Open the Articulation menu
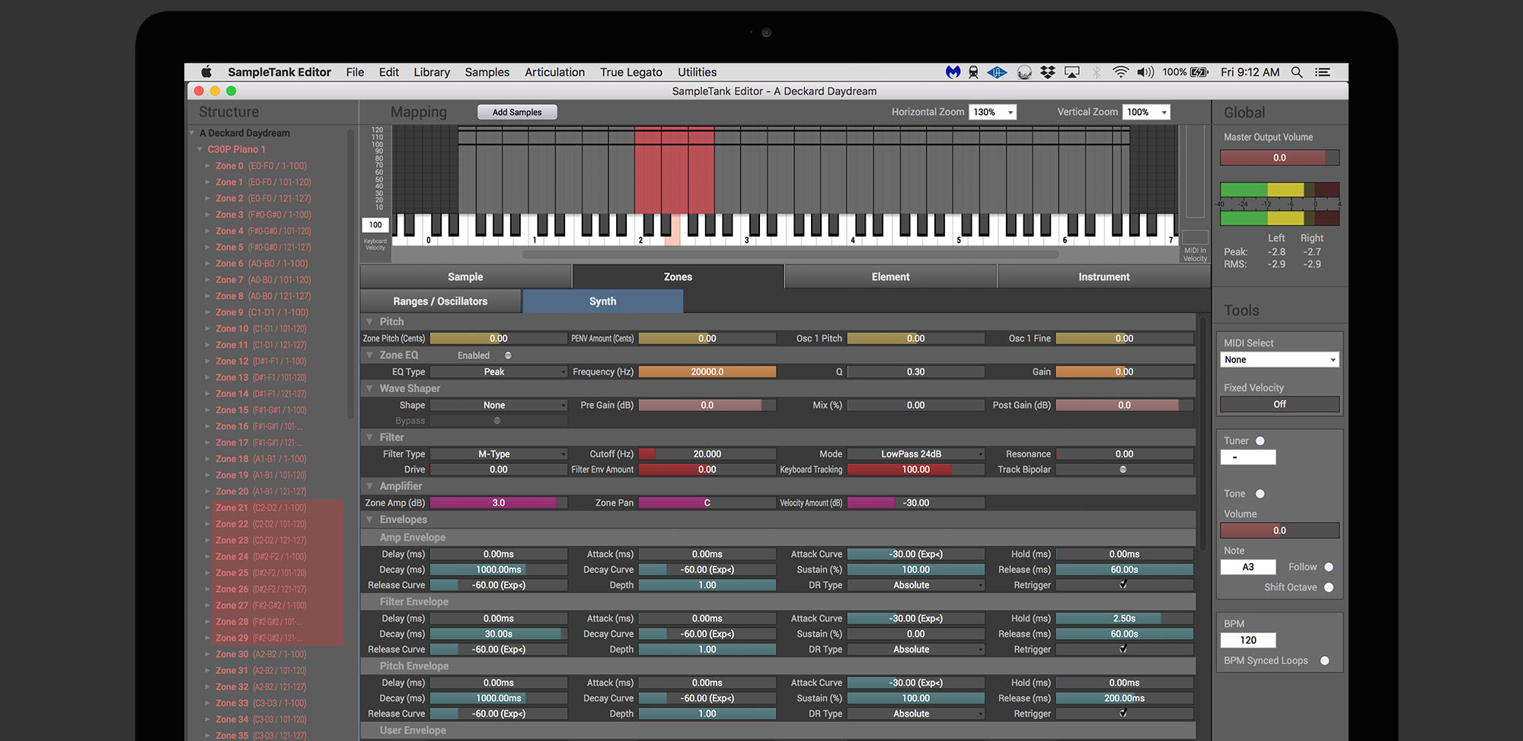1523x741 pixels. pyautogui.click(x=554, y=72)
